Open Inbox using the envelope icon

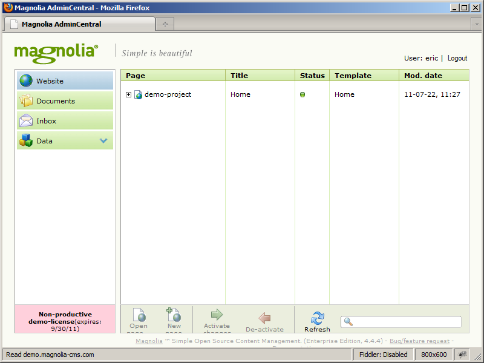[x=25, y=120]
